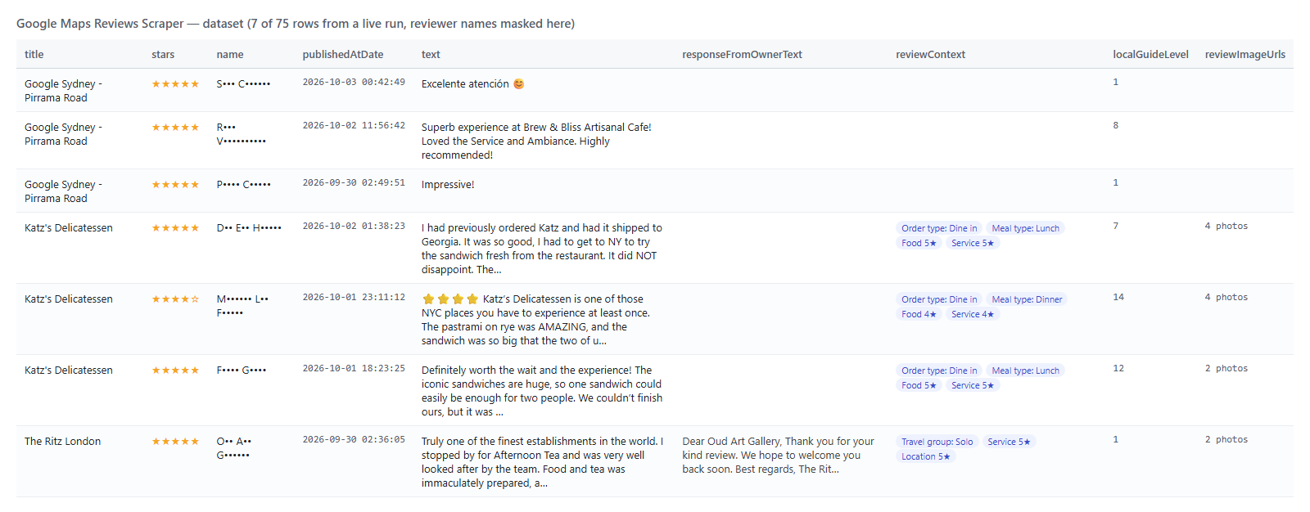This screenshot has width=1310, height=512.
Task: Click review text 'Truly one of the finest'
Action: point(542,462)
